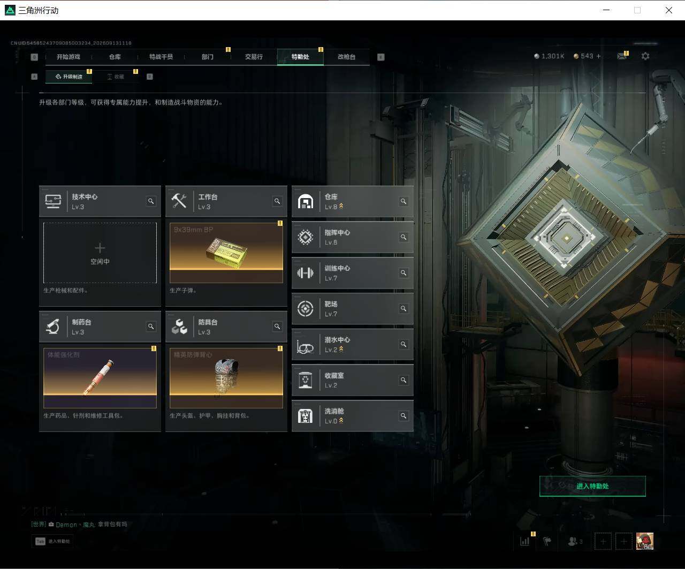Click the green 进入特勤处 button
The width and height of the screenshot is (685, 569).
tap(592, 486)
